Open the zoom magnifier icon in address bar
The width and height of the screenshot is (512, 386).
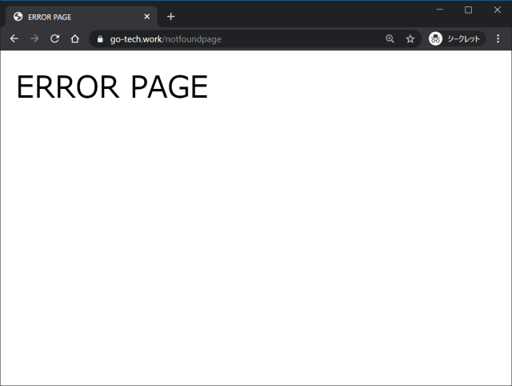click(390, 39)
